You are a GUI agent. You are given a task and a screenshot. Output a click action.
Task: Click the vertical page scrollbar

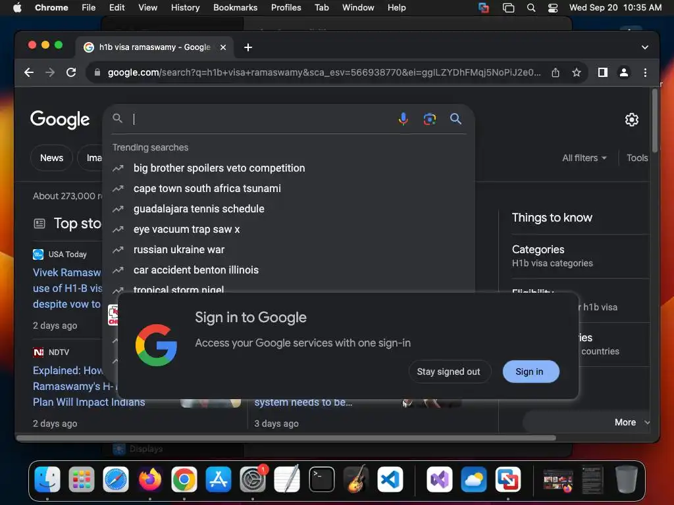pyautogui.click(x=655, y=121)
